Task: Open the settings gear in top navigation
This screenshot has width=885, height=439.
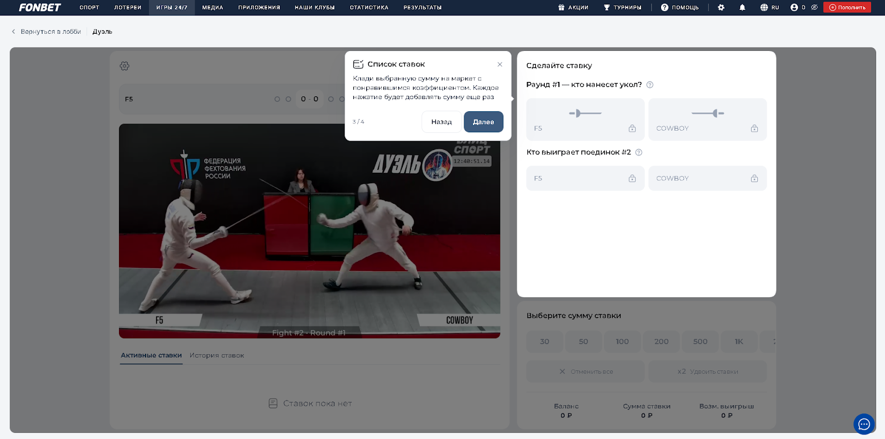Action: (721, 8)
